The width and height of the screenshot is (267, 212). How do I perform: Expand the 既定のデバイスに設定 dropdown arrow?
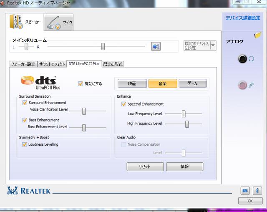[x=213, y=45]
